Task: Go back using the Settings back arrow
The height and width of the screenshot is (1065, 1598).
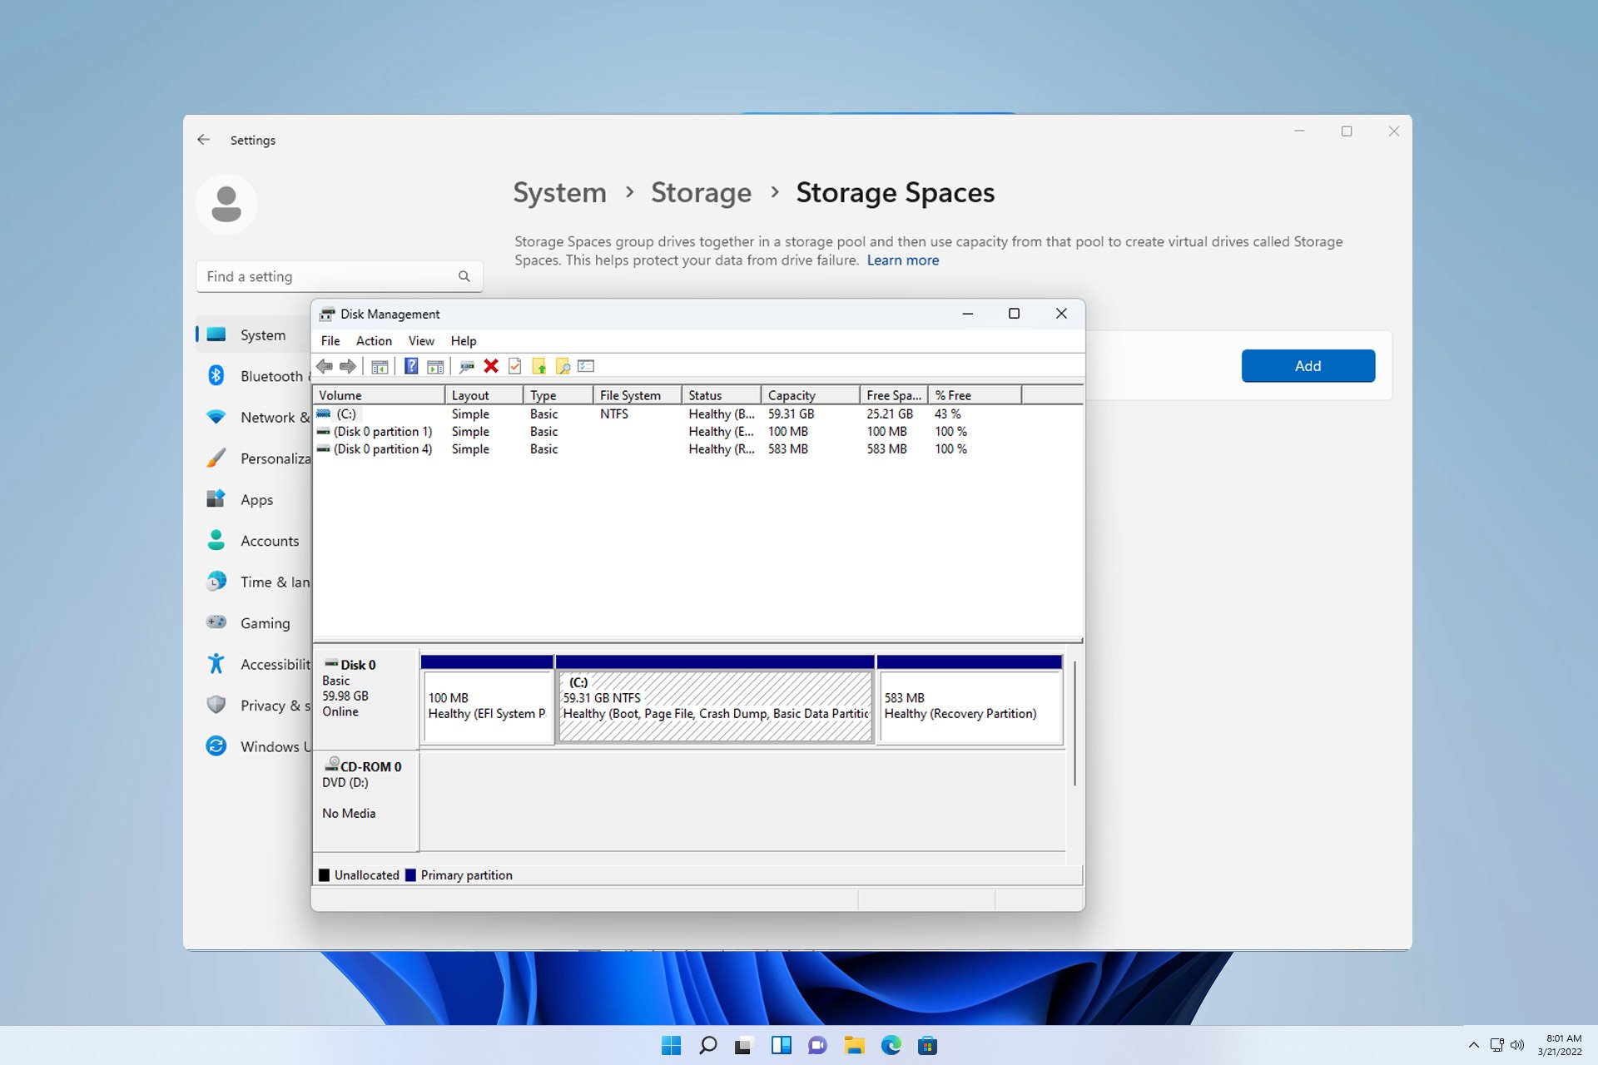Action: 204,140
